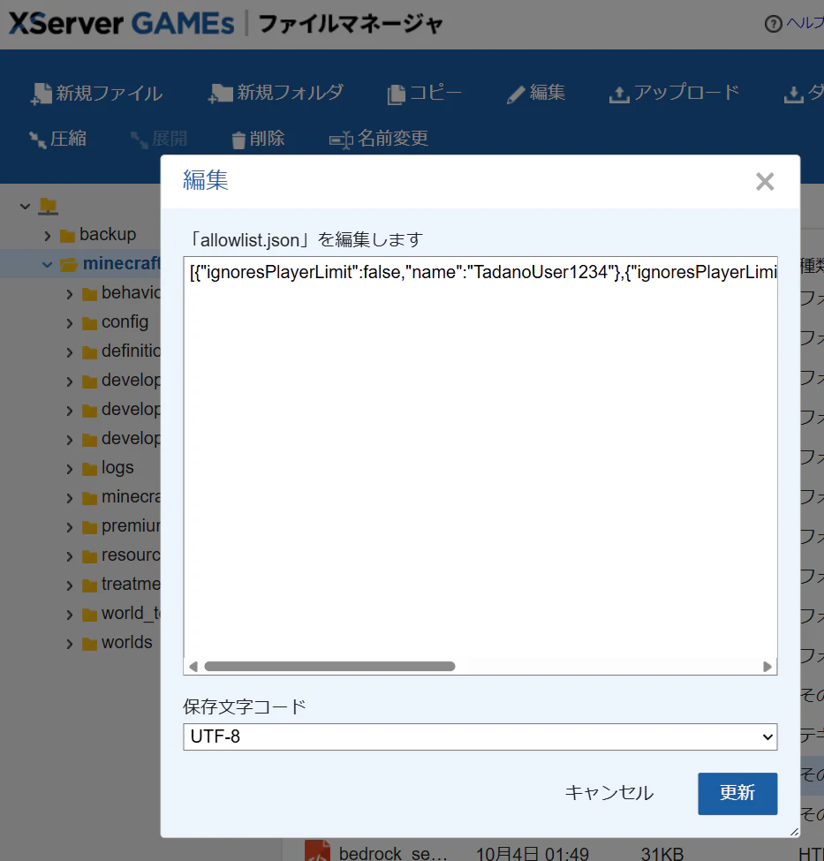Image resolution: width=824 pixels, height=861 pixels.
Task: Click the dialog resize grip corner
Action: (x=794, y=832)
